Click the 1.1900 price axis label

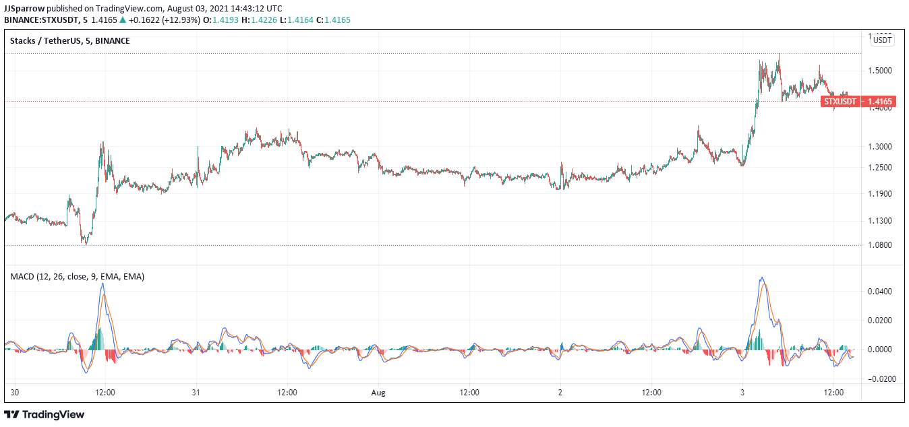click(x=880, y=194)
